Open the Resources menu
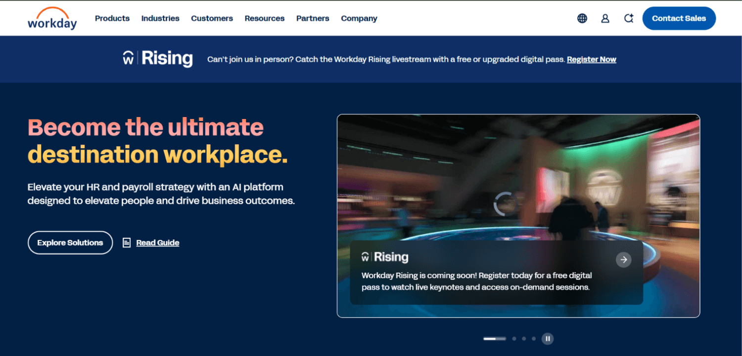Screen dimensions: 742x356 (x=265, y=18)
